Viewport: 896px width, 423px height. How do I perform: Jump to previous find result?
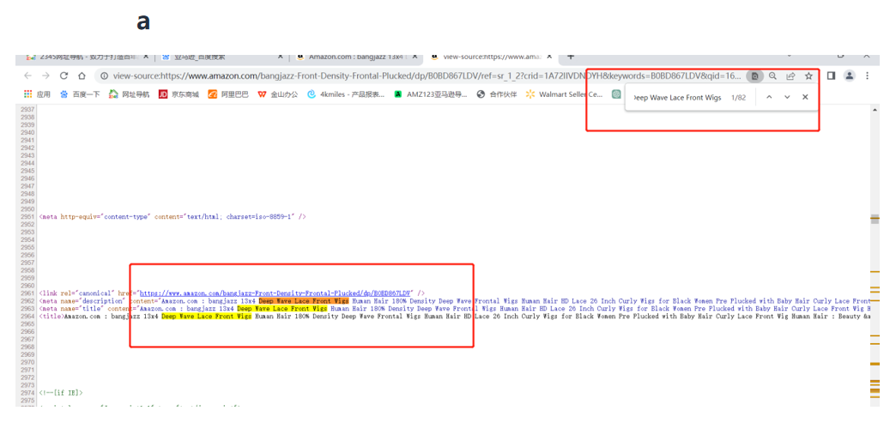(769, 98)
